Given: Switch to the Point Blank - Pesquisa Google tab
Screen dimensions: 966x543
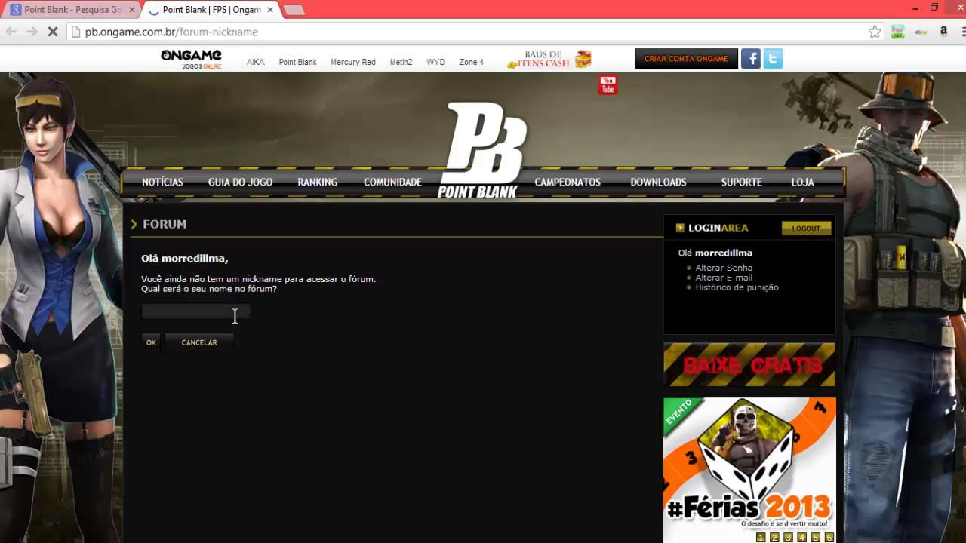Looking at the screenshot, I should pyautogui.click(x=73, y=10).
